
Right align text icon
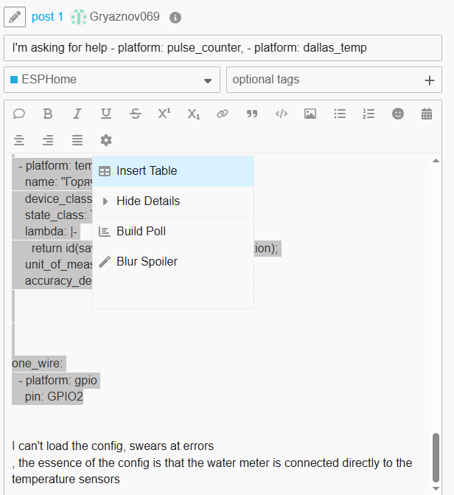48,140
